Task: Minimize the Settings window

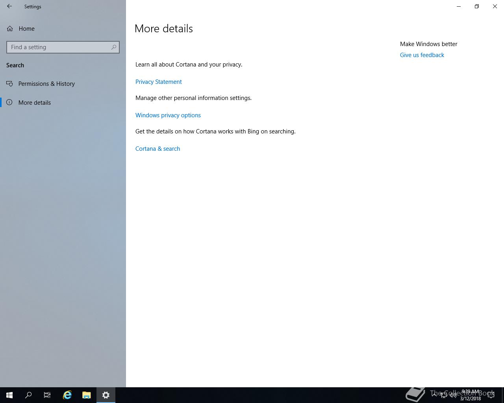Action: click(459, 6)
